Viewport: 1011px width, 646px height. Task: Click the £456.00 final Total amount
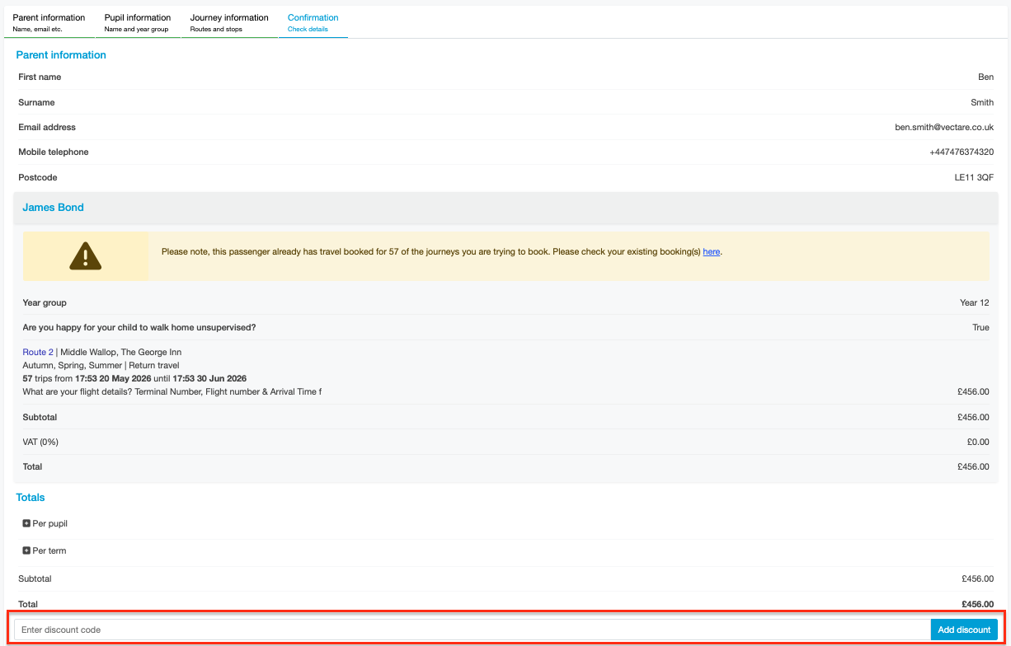978,604
